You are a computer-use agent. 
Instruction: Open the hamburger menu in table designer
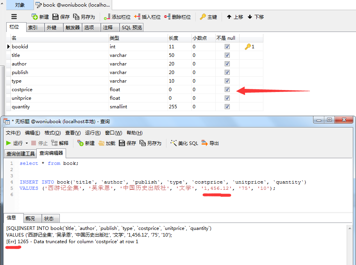coord(14,17)
